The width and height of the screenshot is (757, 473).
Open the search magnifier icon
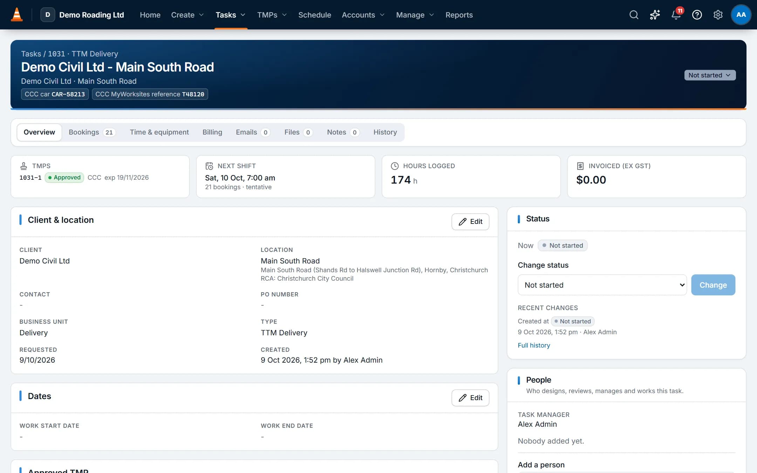[634, 15]
